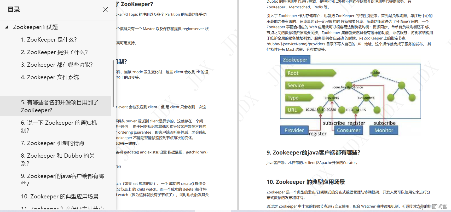Click the green Root arrow in diagram
This screenshot has width=451, height=212.
pyautogui.click(x=311, y=73)
